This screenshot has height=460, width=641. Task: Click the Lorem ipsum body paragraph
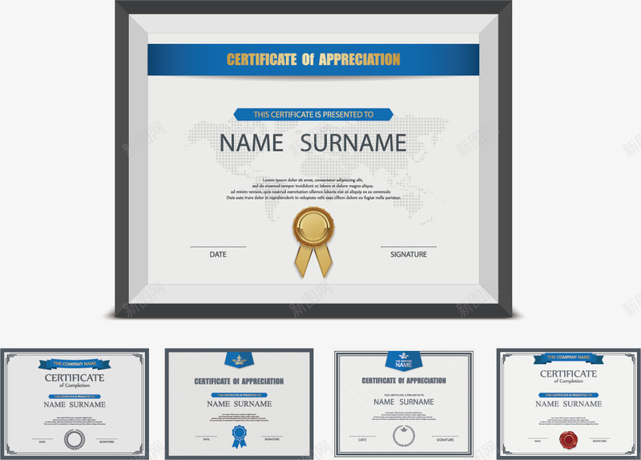(x=313, y=188)
